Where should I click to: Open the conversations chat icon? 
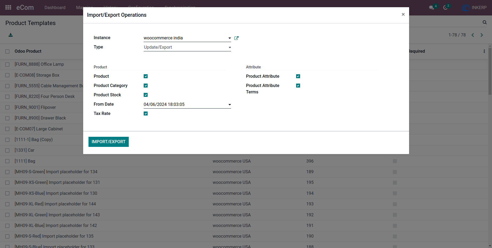pyautogui.click(x=431, y=7)
